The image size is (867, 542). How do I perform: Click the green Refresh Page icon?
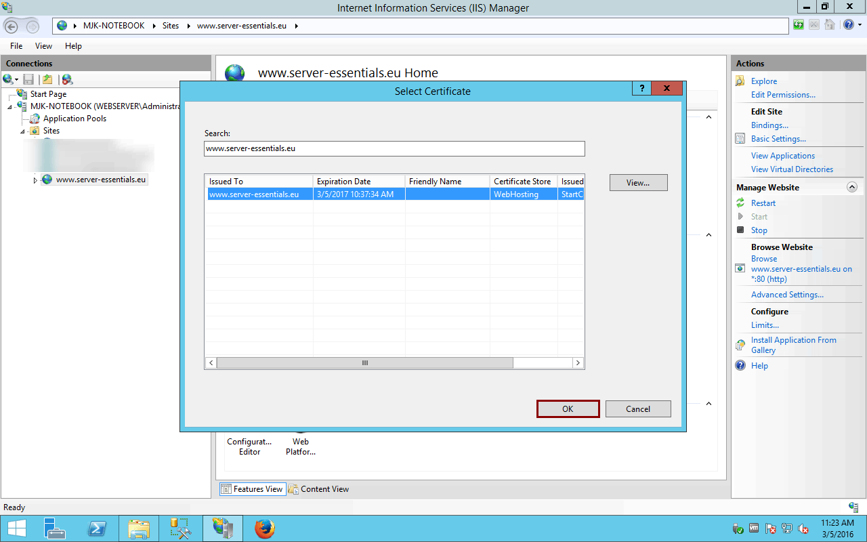799,25
